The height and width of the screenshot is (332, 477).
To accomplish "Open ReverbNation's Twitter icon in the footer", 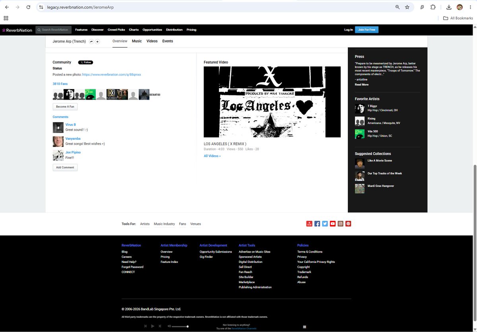I will (325, 224).
